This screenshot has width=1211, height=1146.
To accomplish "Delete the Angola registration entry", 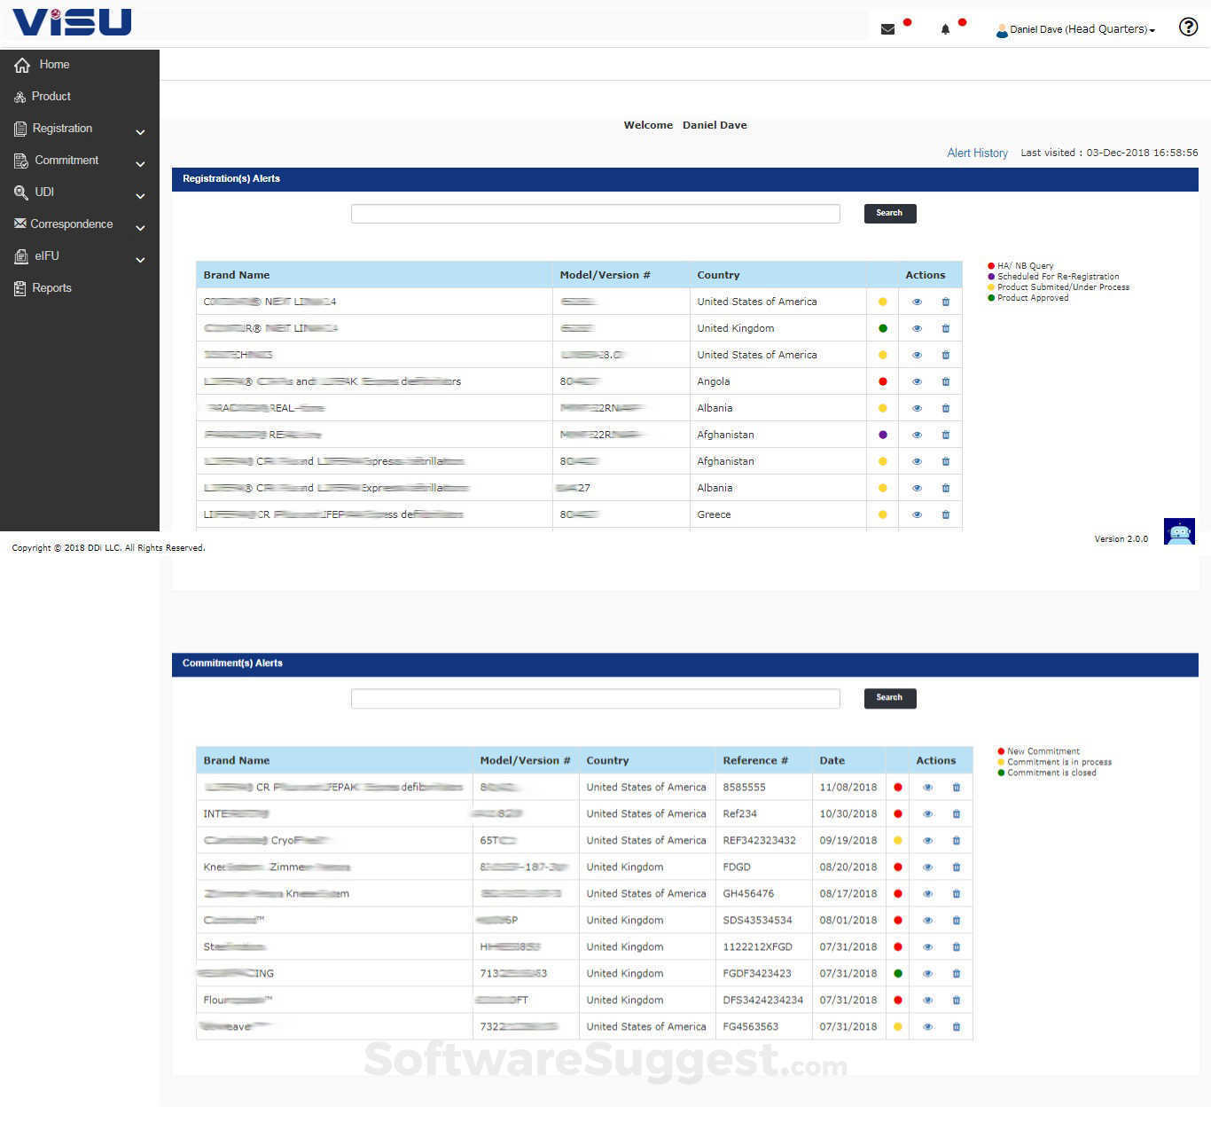I will 945,381.
